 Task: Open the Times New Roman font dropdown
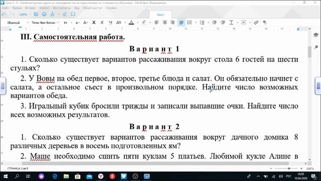45,23
